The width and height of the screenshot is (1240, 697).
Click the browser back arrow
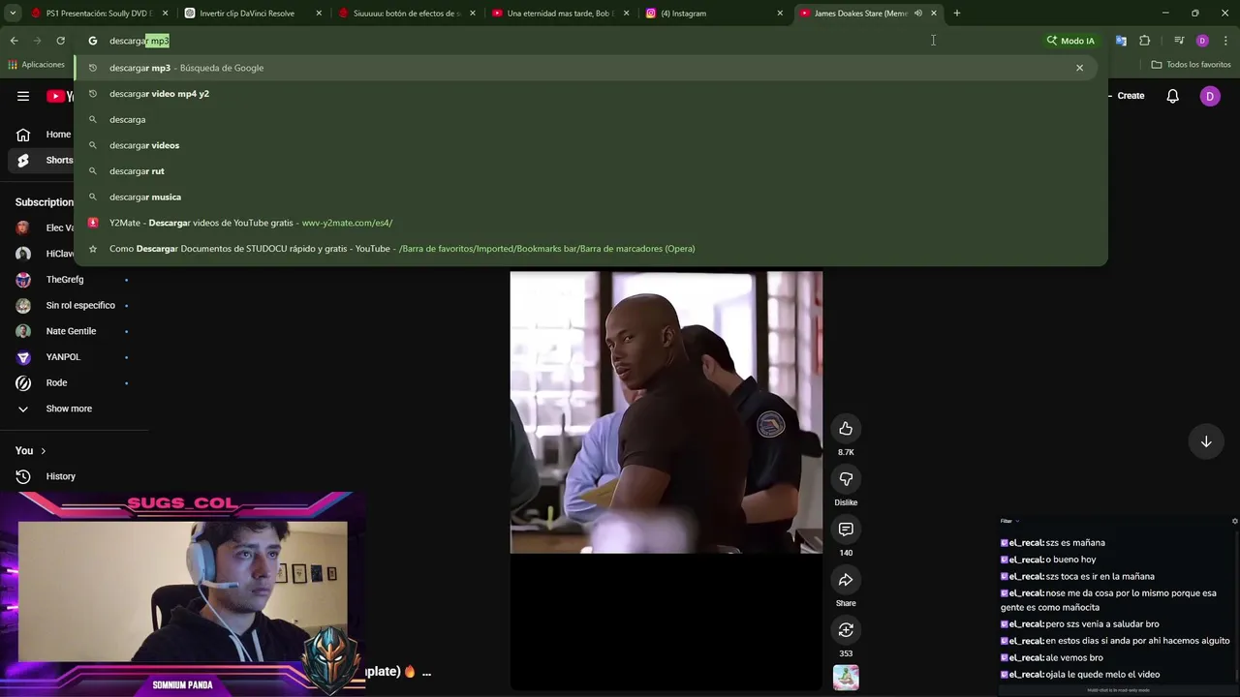point(14,41)
